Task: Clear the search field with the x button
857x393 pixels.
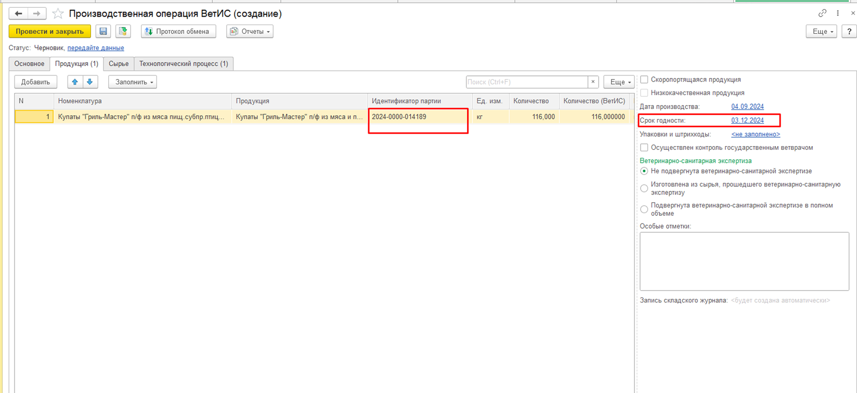Action: pyautogui.click(x=593, y=82)
